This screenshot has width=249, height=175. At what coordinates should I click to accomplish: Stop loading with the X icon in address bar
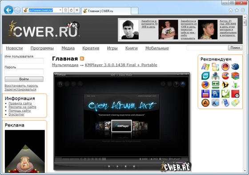[x=77, y=10]
